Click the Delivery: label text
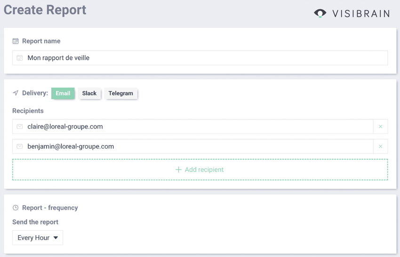Viewport: 400px width, 257px height. pyautogui.click(x=35, y=93)
